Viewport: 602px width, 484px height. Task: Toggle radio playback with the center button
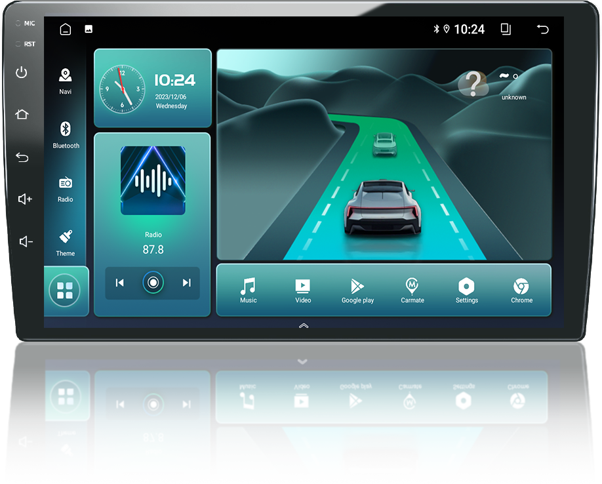pyautogui.click(x=152, y=283)
